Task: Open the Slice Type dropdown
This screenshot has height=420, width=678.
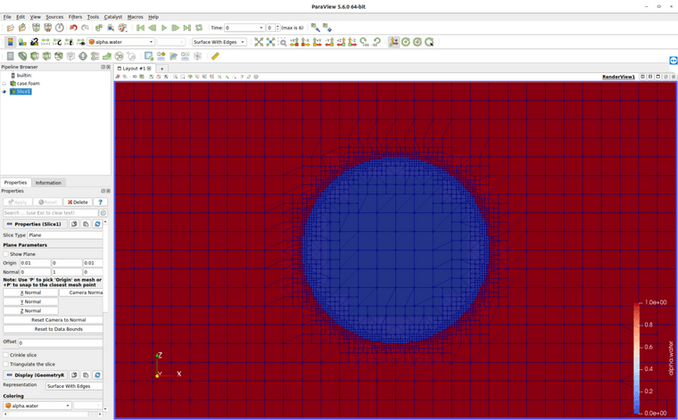Action: point(64,235)
